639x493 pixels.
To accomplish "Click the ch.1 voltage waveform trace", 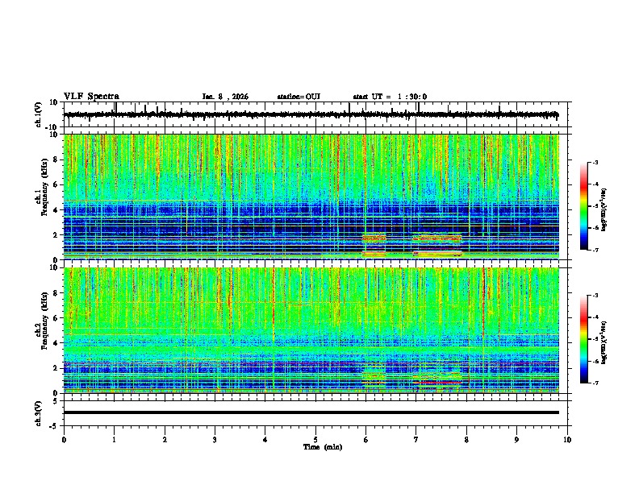I will (x=311, y=115).
